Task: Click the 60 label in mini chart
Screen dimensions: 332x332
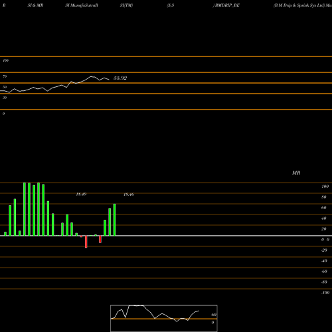Action: (x=214, y=315)
